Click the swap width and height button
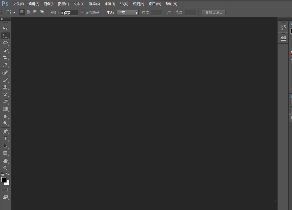Viewport: 292px width, 210px height. (x=168, y=13)
